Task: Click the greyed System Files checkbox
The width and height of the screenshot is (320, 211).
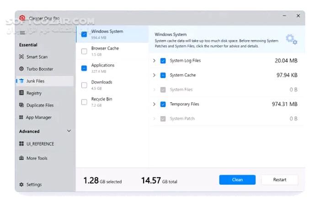Action: pos(163,90)
